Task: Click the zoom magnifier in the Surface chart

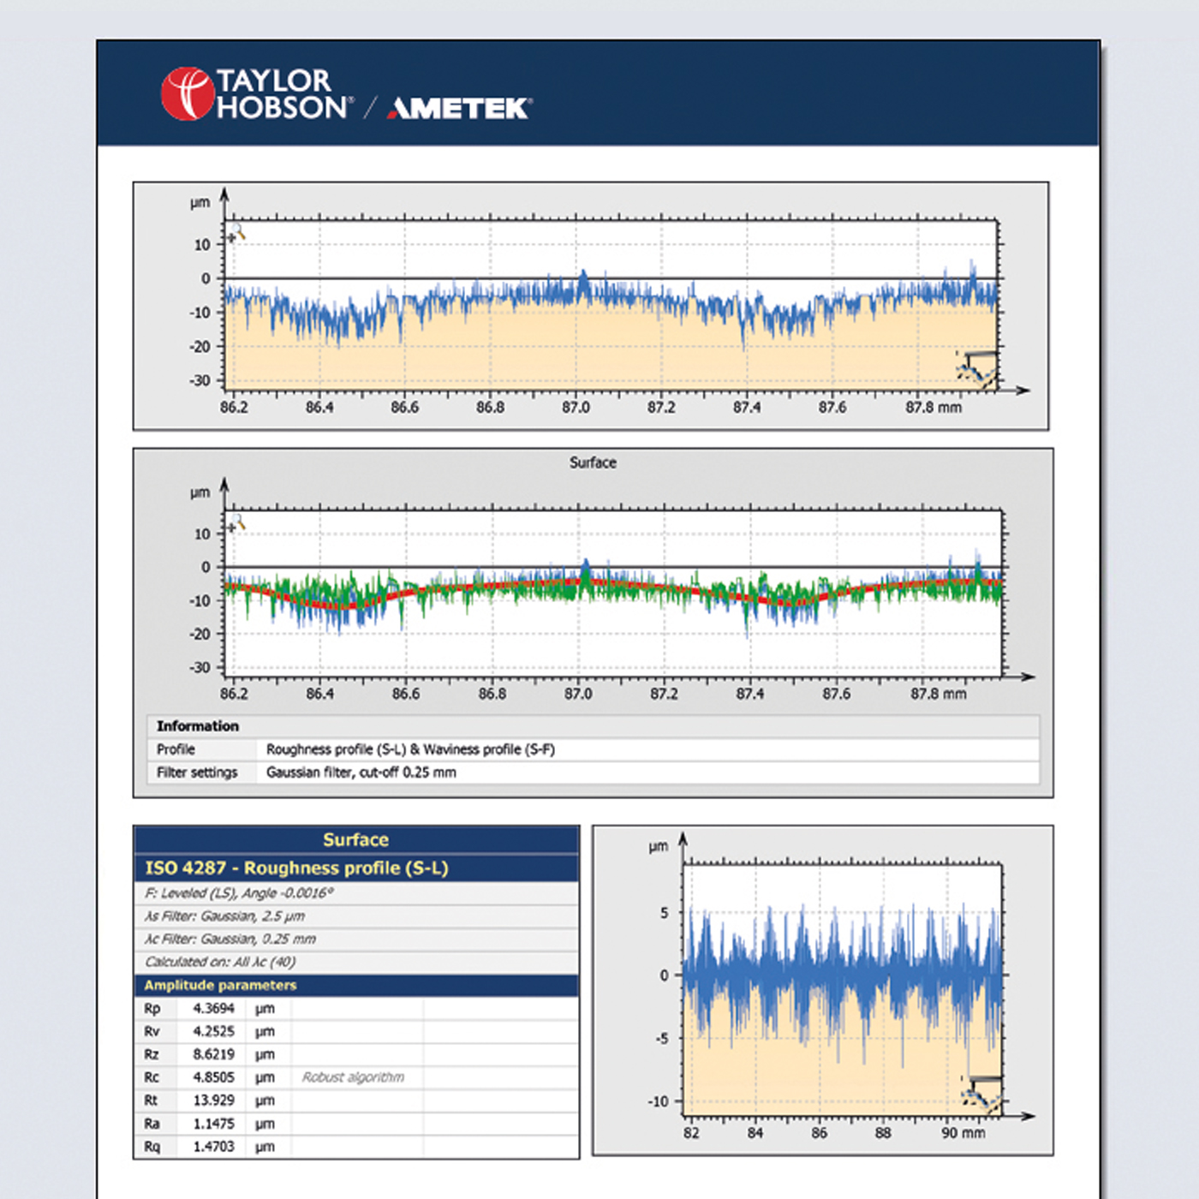Action: pos(237,522)
